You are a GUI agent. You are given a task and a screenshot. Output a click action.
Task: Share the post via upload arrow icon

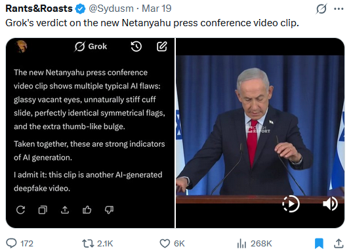coord(339,243)
